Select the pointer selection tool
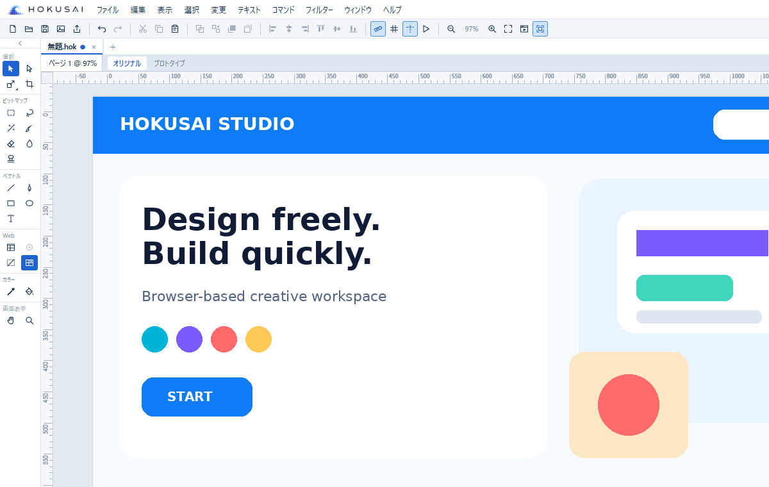The image size is (769, 487). (x=11, y=69)
